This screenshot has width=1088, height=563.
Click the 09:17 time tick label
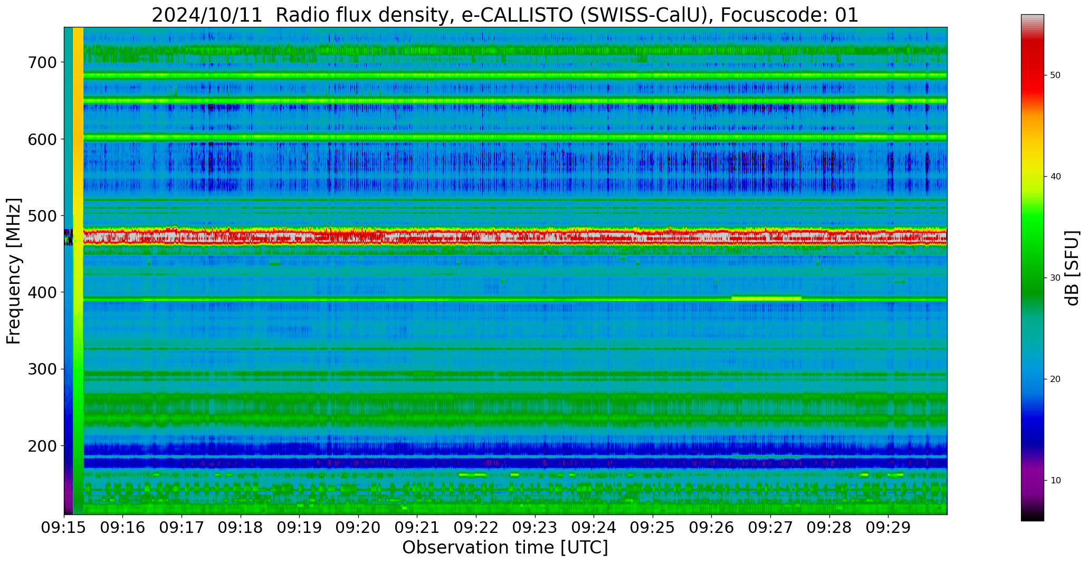click(x=182, y=528)
